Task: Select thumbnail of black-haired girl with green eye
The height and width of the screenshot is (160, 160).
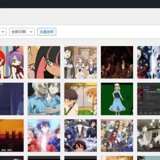Action: (44, 62)
